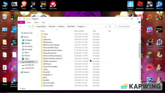165x93 pixels.
Task: Open the quick access toolbar customize dropdown
Action: (29, 19)
